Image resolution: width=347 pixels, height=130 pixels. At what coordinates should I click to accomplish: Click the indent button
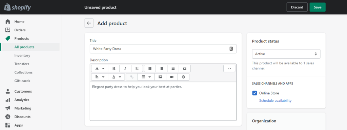click(x=185, y=68)
